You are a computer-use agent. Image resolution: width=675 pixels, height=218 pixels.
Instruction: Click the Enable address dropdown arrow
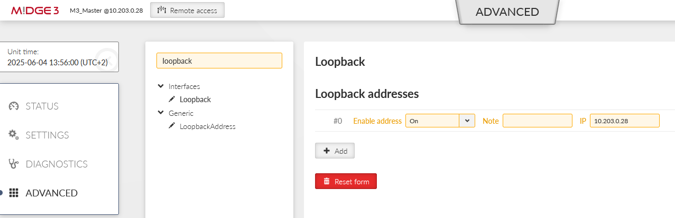click(x=467, y=121)
